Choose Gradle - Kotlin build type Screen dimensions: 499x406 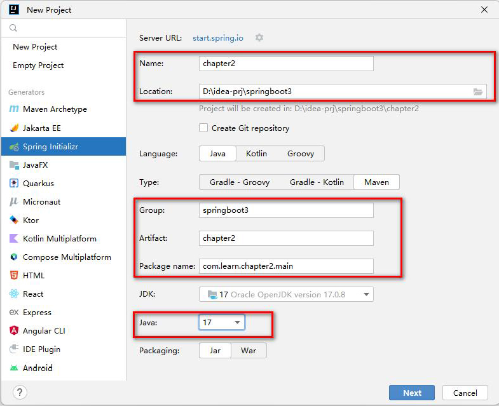(317, 182)
